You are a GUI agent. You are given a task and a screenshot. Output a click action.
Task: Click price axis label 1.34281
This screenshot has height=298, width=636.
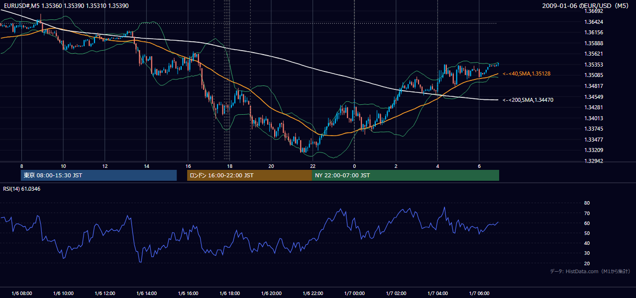594,107
